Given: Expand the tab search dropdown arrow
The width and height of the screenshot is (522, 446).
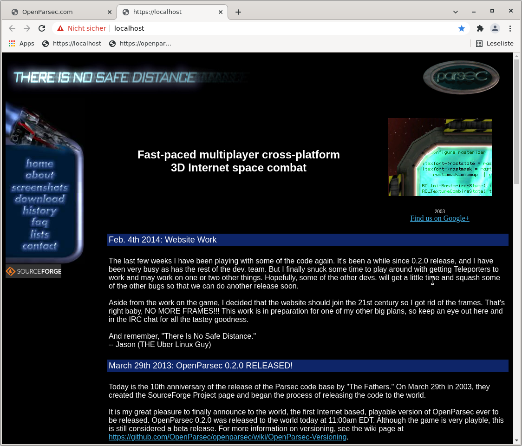Looking at the screenshot, I should tap(456, 12).
